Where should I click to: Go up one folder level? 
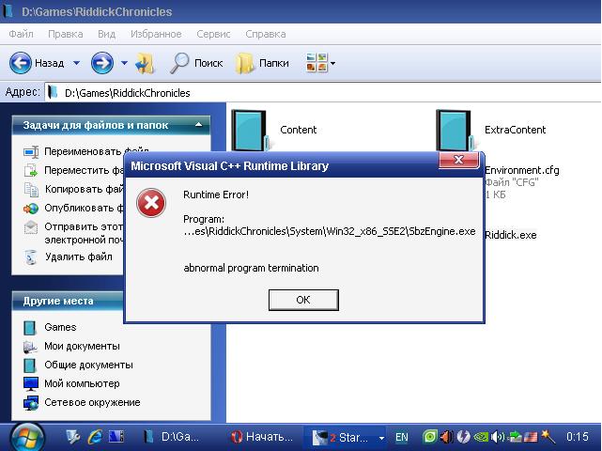[146, 63]
